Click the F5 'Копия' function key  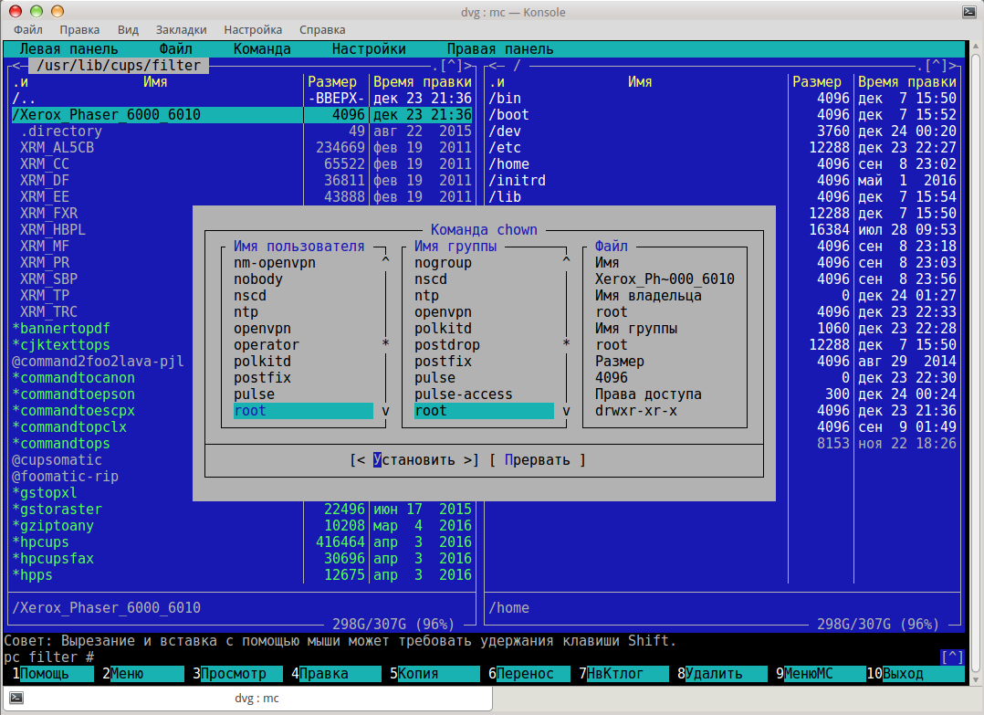pyautogui.click(x=430, y=674)
